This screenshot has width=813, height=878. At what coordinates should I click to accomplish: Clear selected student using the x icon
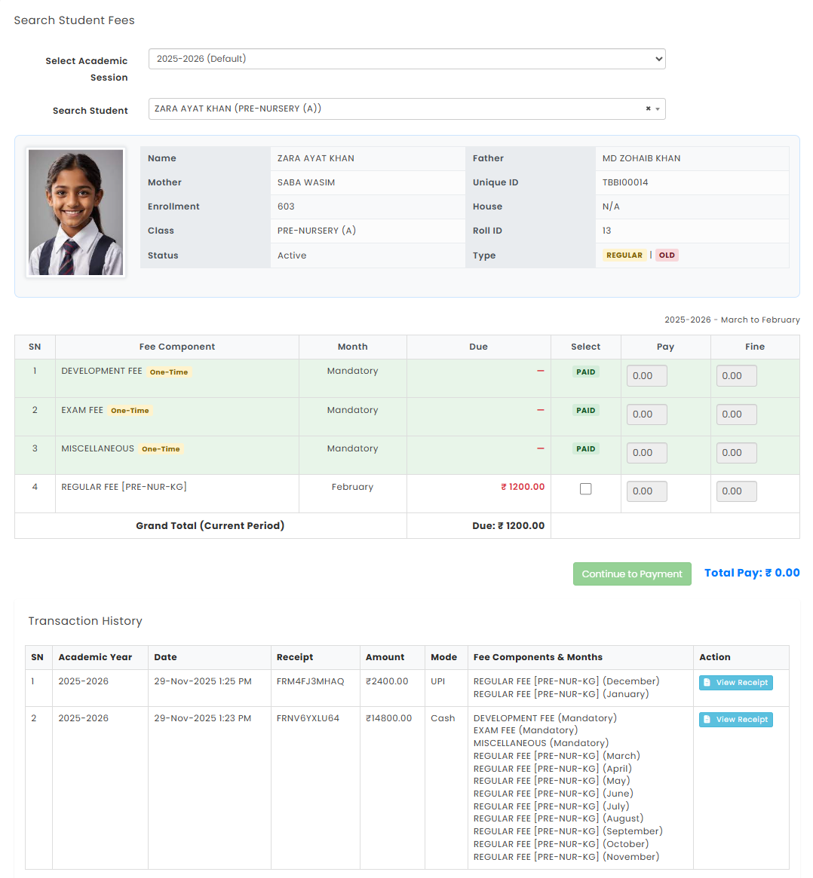[646, 108]
